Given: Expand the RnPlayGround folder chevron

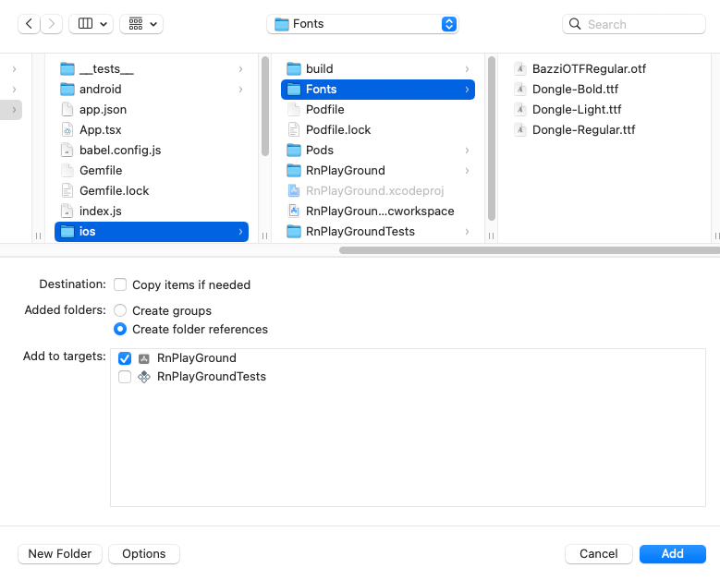Looking at the screenshot, I should (467, 170).
